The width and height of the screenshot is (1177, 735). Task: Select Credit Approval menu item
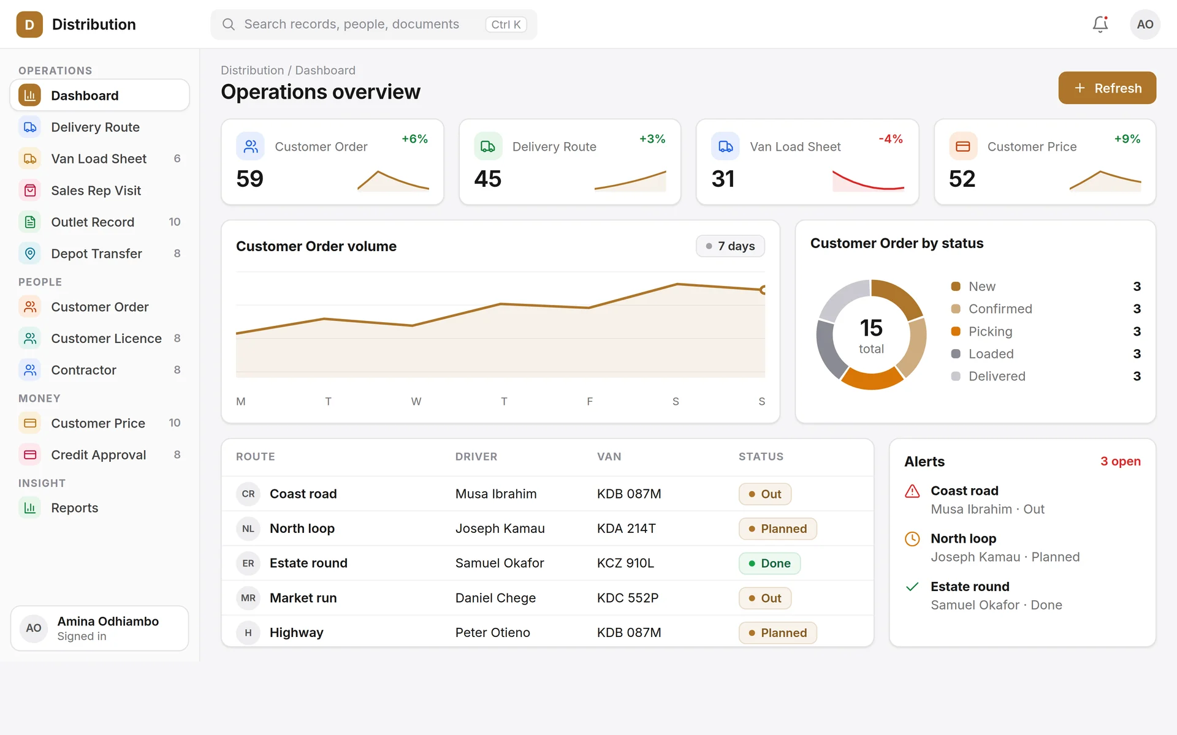[99, 454]
